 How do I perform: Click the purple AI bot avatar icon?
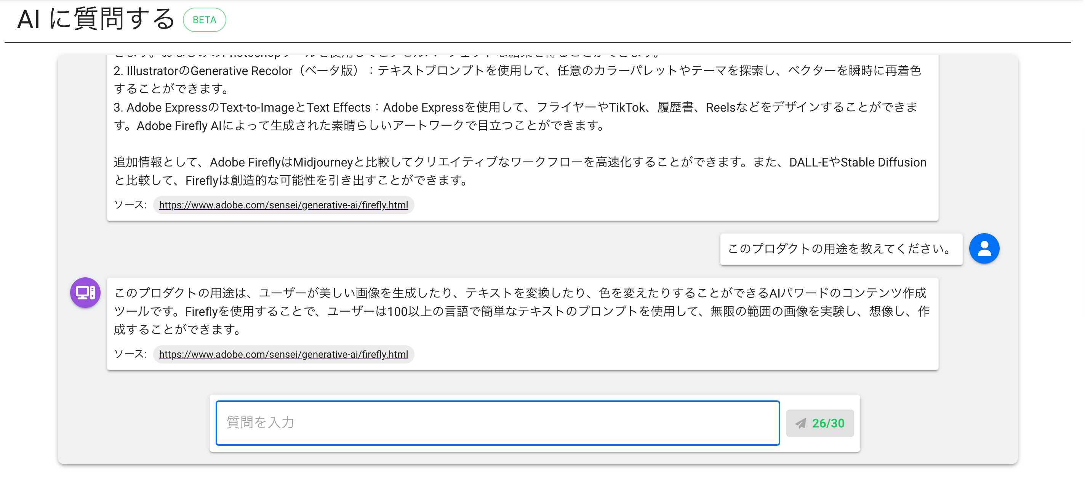(x=85, y=293)
